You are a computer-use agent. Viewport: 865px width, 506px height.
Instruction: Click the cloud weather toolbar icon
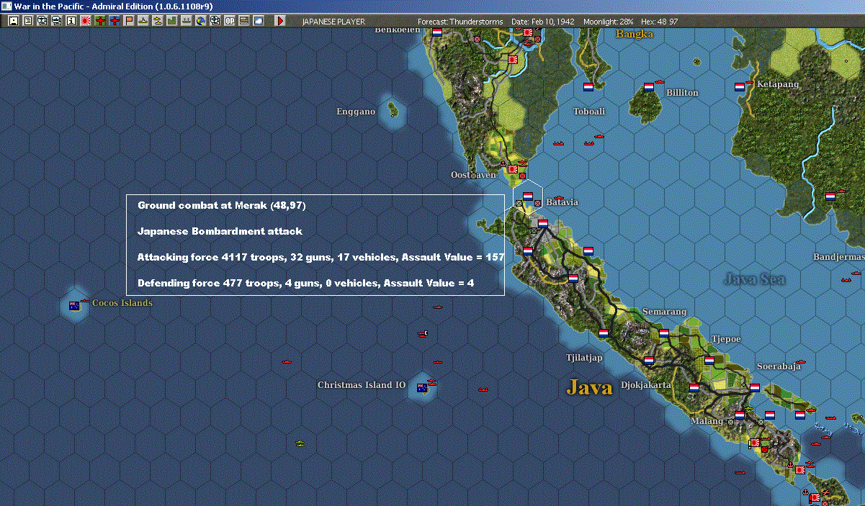click(258, 21)
